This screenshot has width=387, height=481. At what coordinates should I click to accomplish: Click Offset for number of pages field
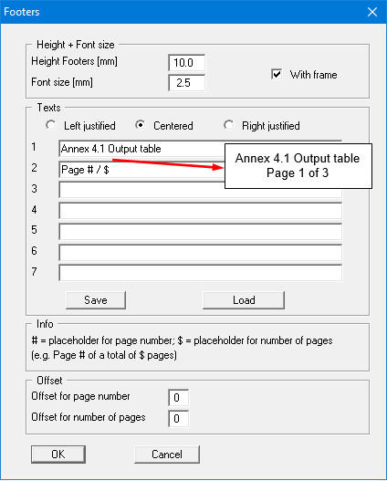point(179,418)
